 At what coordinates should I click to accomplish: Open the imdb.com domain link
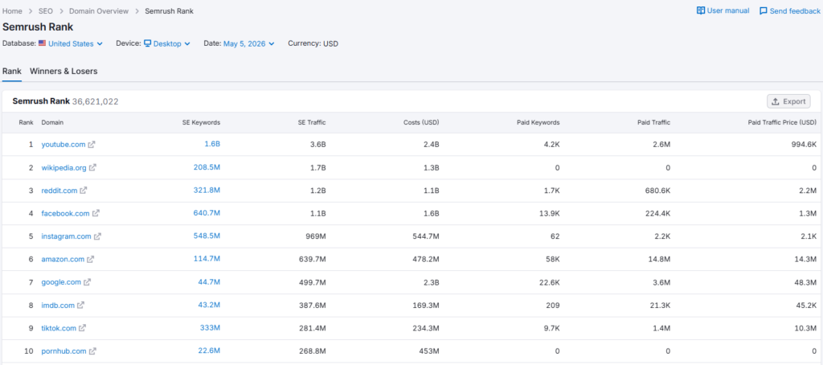tap(58, 306)
